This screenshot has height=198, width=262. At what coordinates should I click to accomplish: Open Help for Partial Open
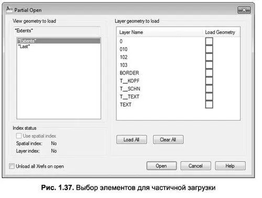click(230, 166)
